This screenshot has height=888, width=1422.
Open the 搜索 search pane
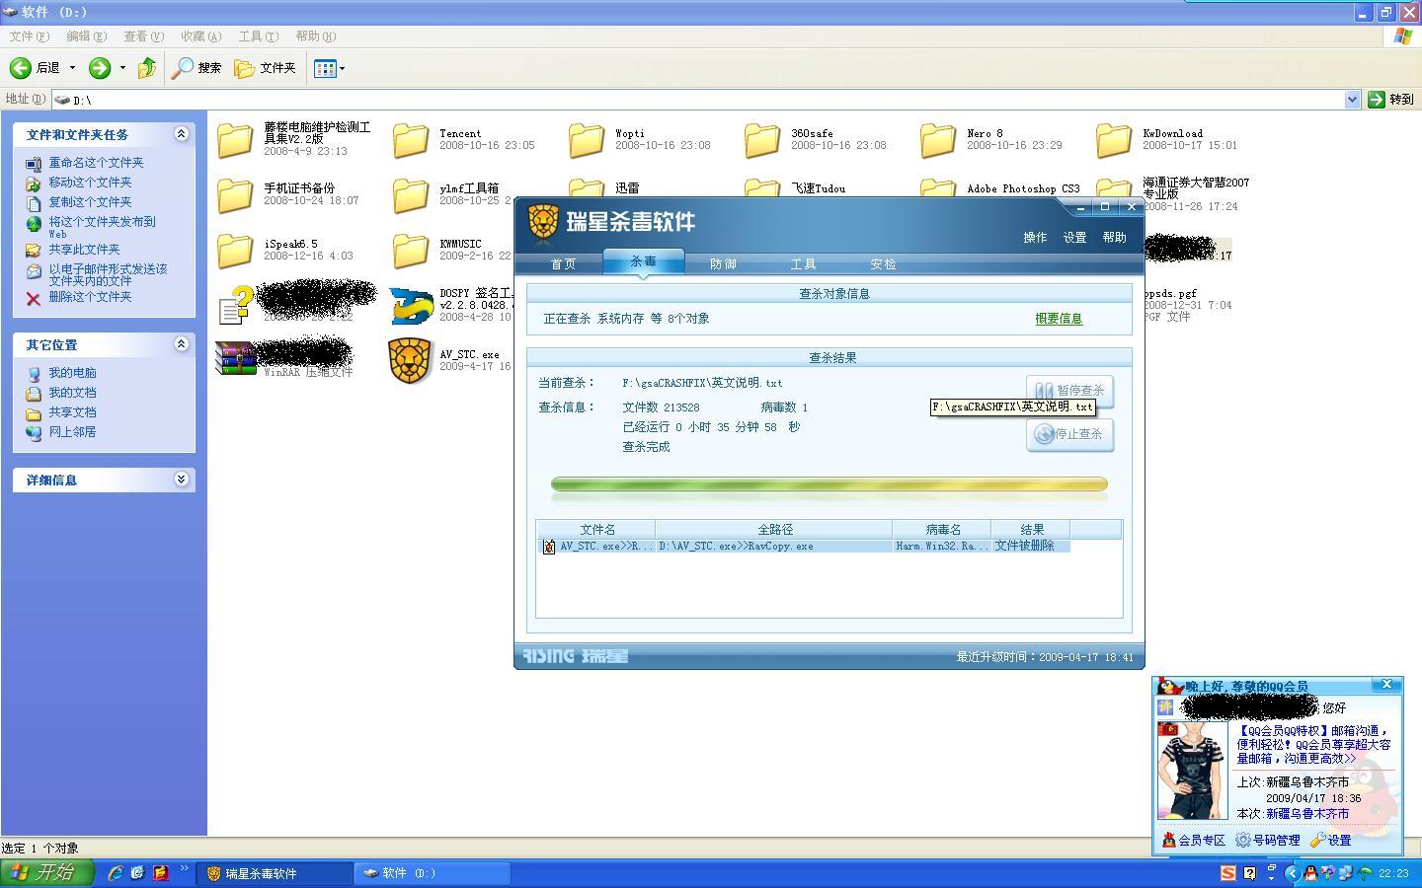pos(197,68)
